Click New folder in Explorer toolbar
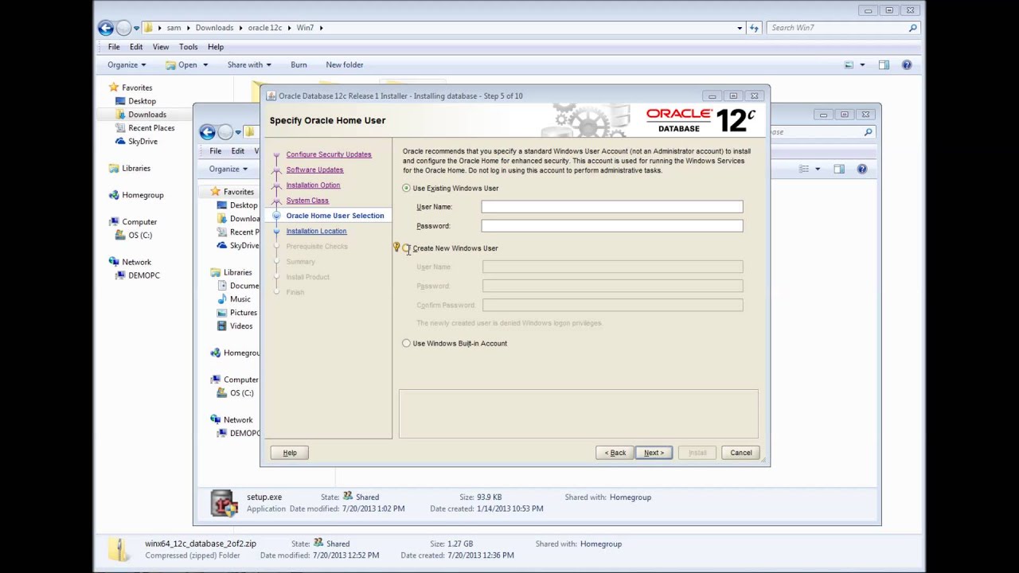1019x573 pixels. [344, 65]
